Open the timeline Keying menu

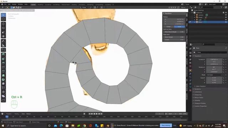pos(17,114)
